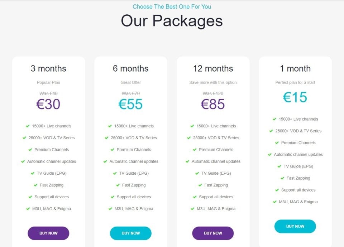Click the €15 price of the 1 month plan
Image resolution: width=344 pixels, height=247 pixels.
[x=295, y=97]
